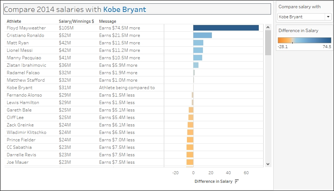Click the Manny Pacquiao athlete name

tap(24, 58)
